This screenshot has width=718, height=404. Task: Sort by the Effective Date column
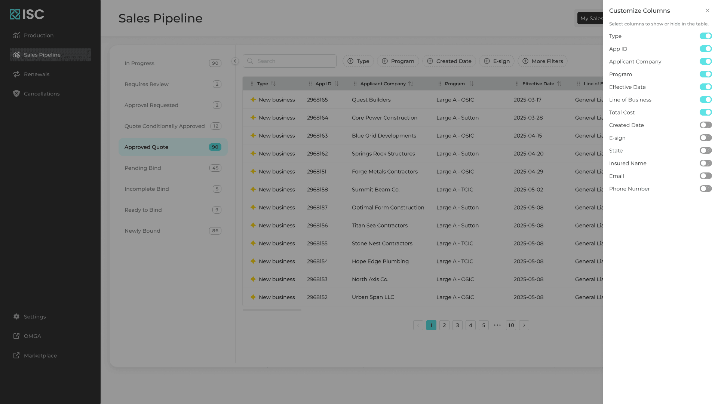(559, 84)
